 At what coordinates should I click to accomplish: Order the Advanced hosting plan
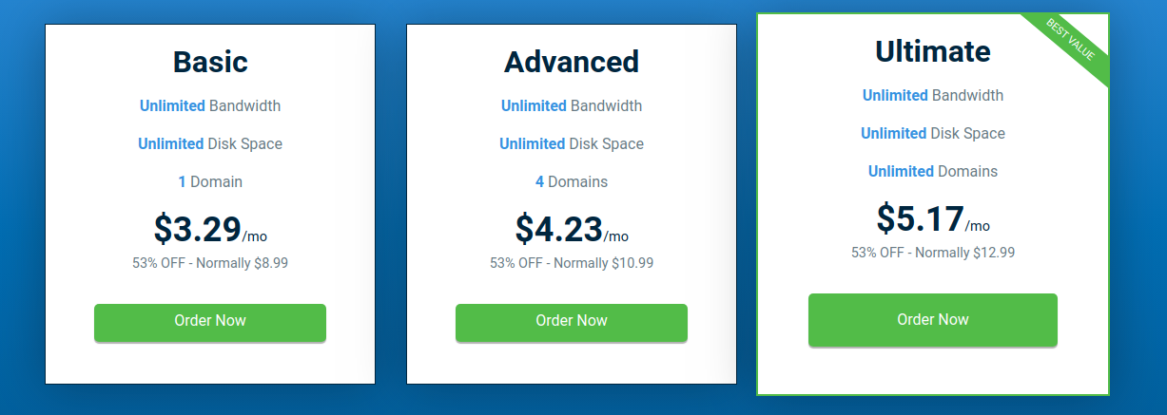[572, 322]
